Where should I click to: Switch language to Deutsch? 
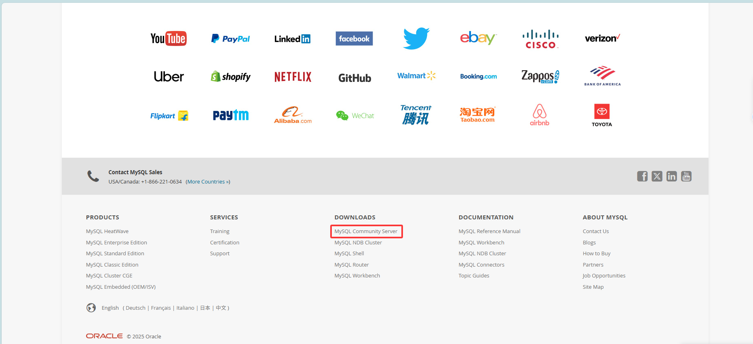coord(135,308)
